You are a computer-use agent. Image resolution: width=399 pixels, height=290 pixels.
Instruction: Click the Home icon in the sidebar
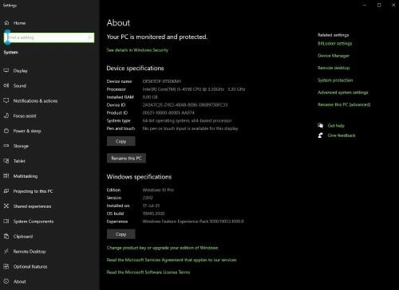point(6,23)
